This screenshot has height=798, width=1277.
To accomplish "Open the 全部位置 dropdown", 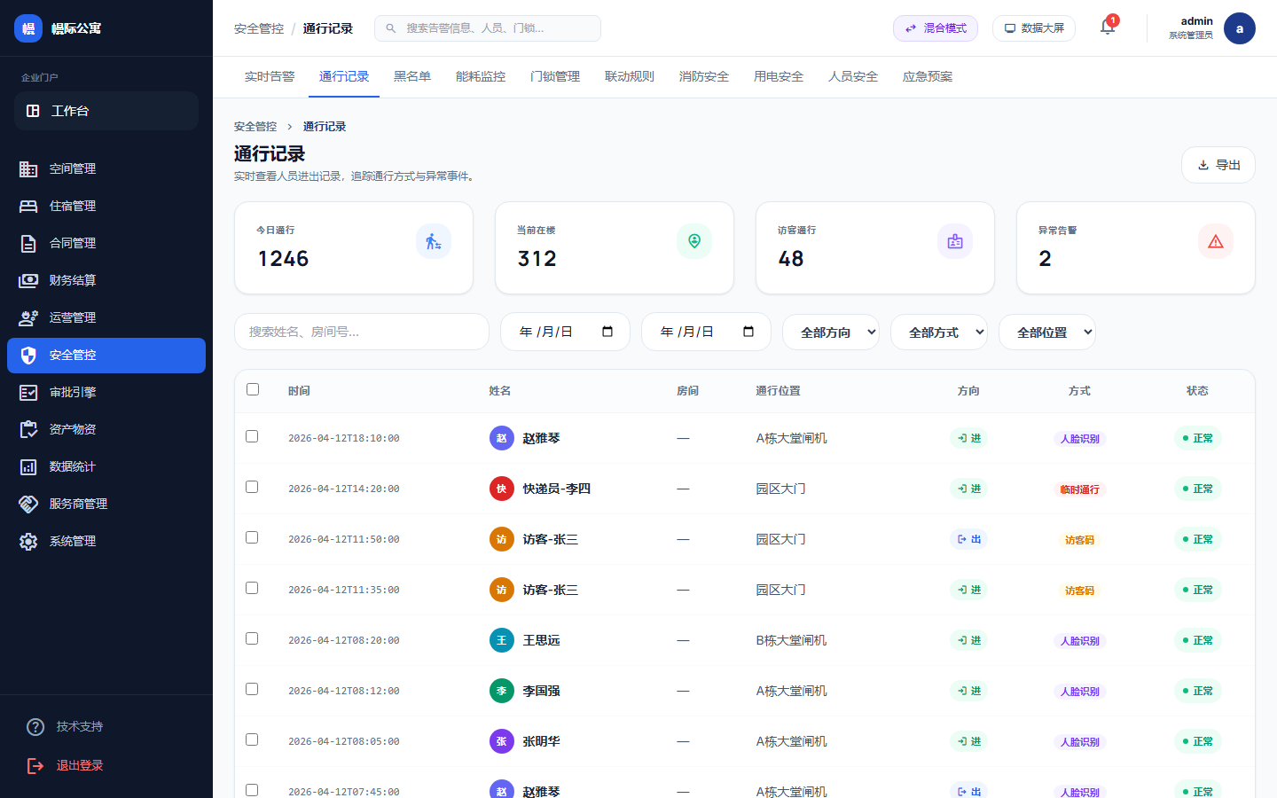I will coord(1046,332).
